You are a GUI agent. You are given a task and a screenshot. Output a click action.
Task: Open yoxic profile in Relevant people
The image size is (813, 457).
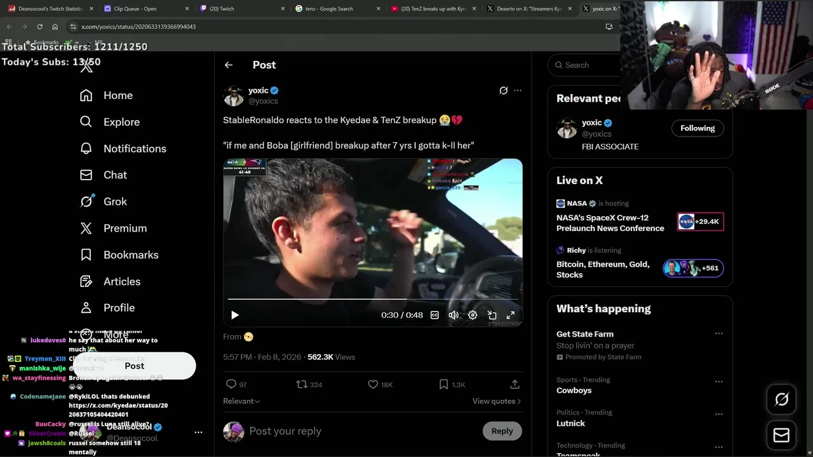[x=591, y=123]
